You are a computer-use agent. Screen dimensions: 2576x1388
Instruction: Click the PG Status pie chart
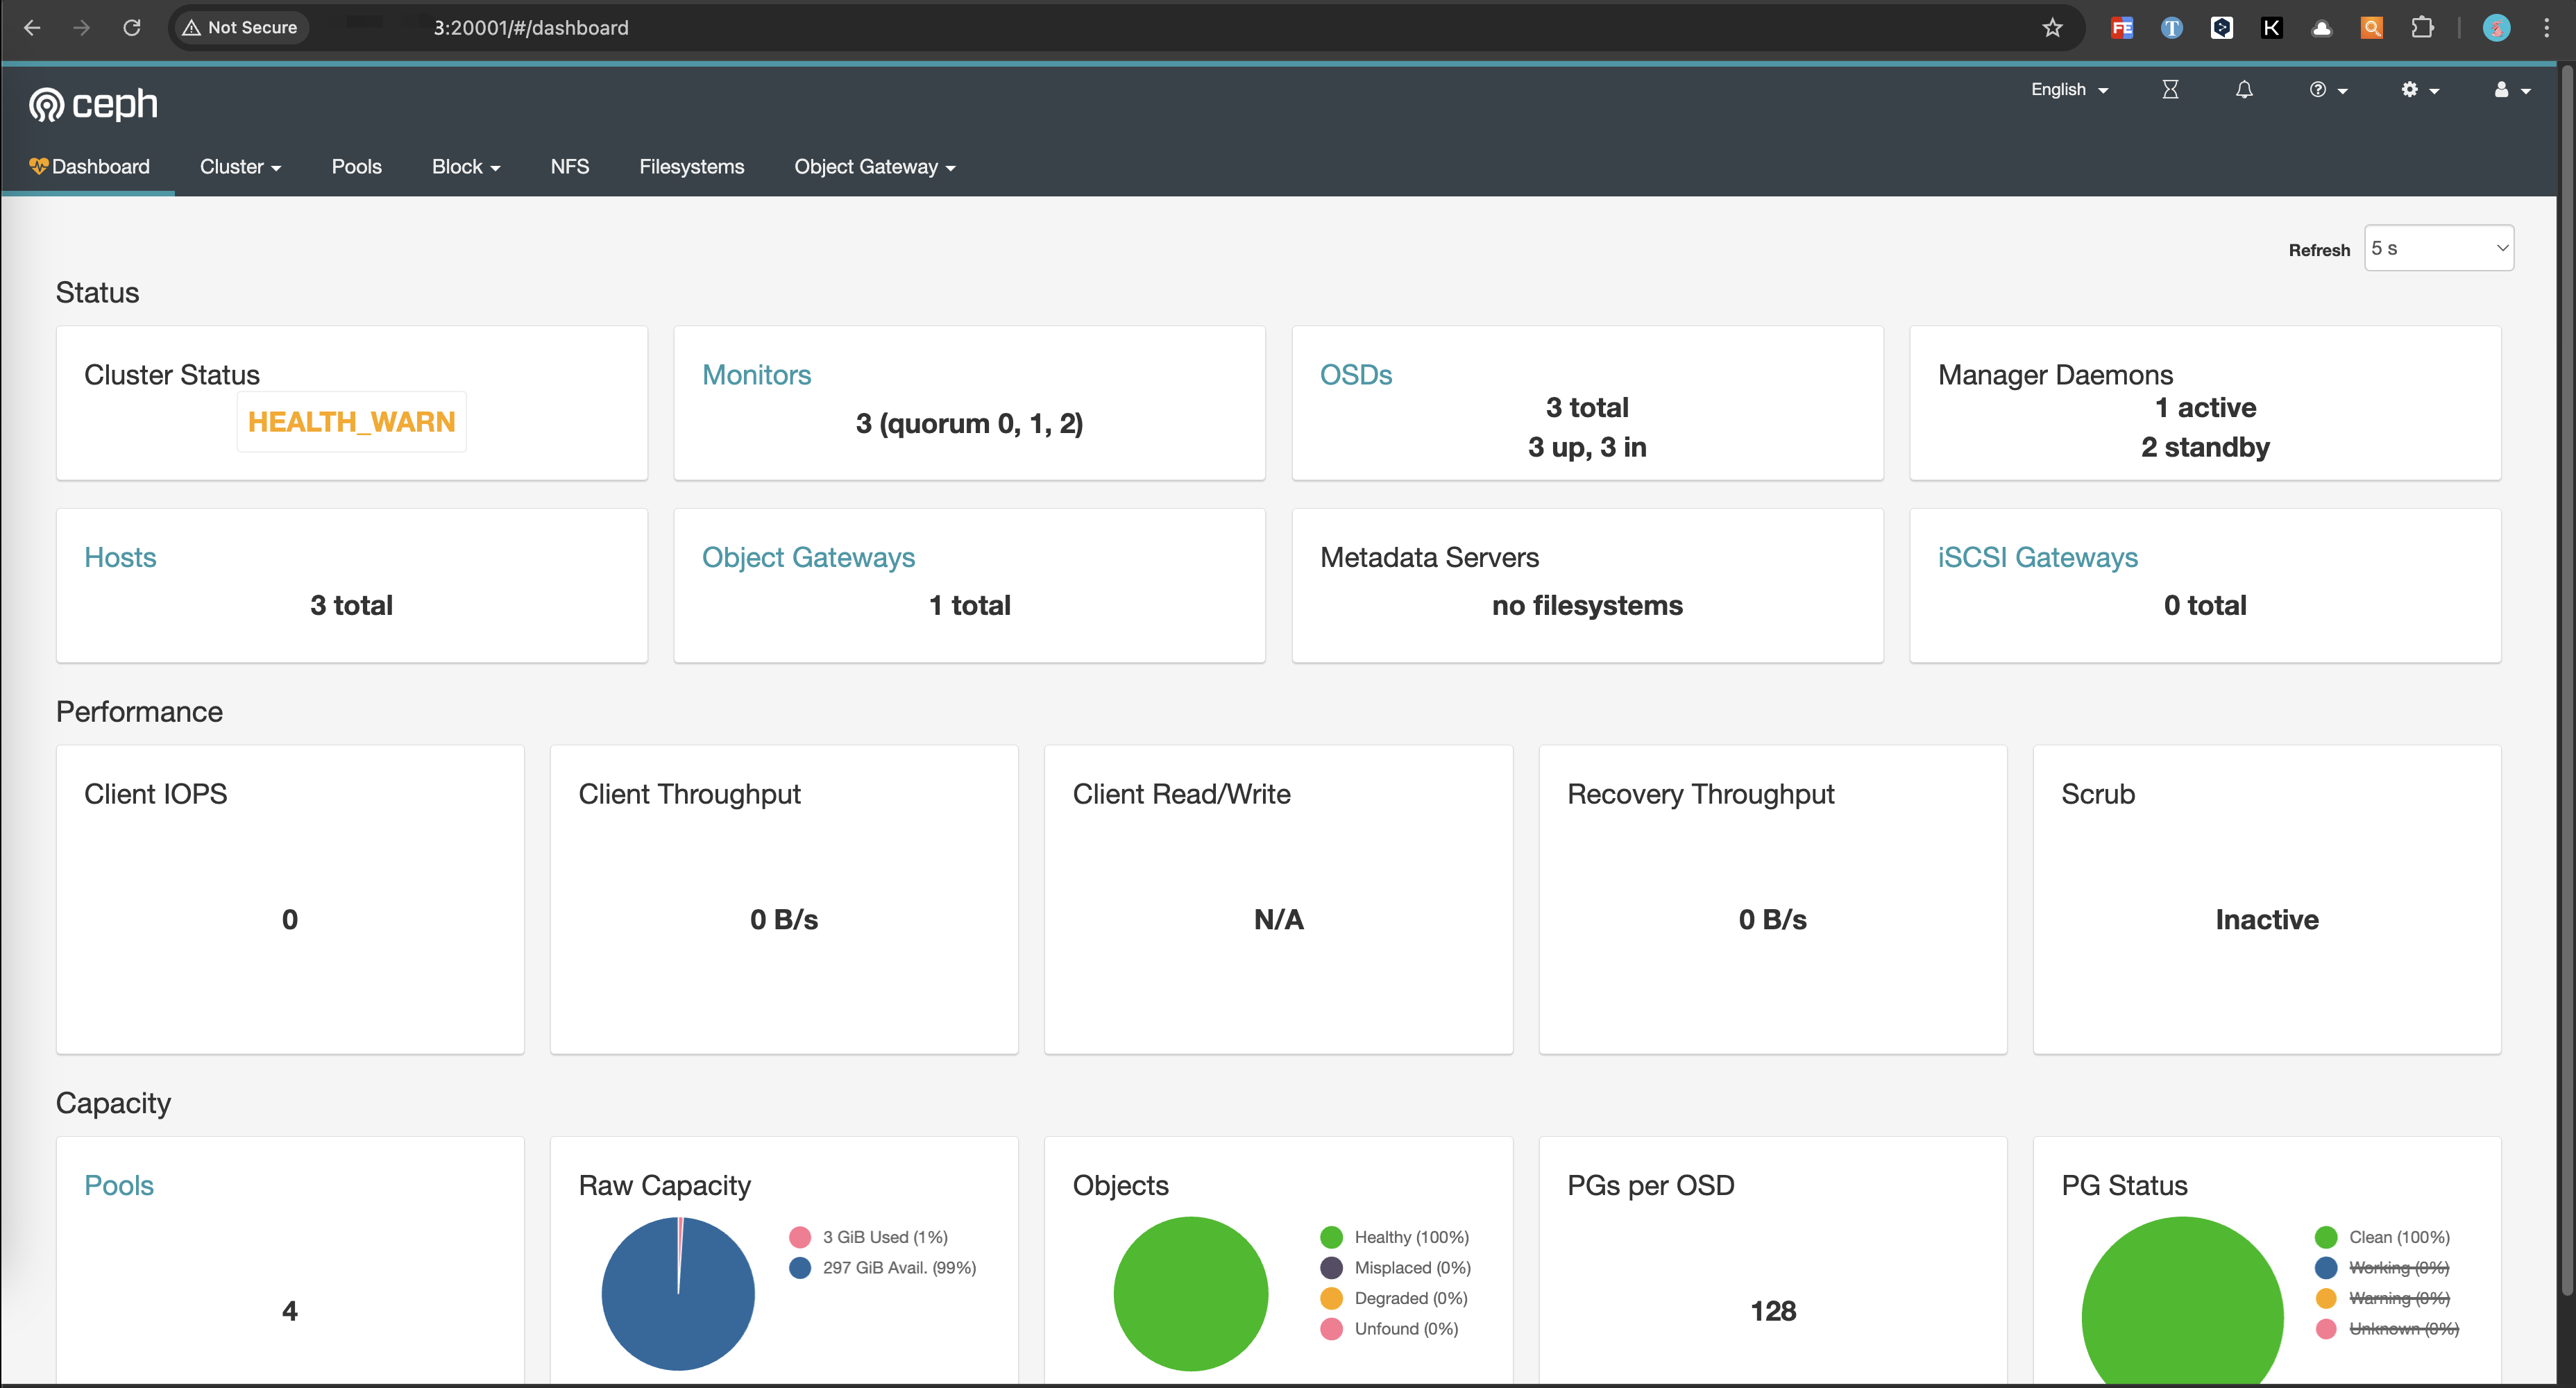point(2182,1300)
